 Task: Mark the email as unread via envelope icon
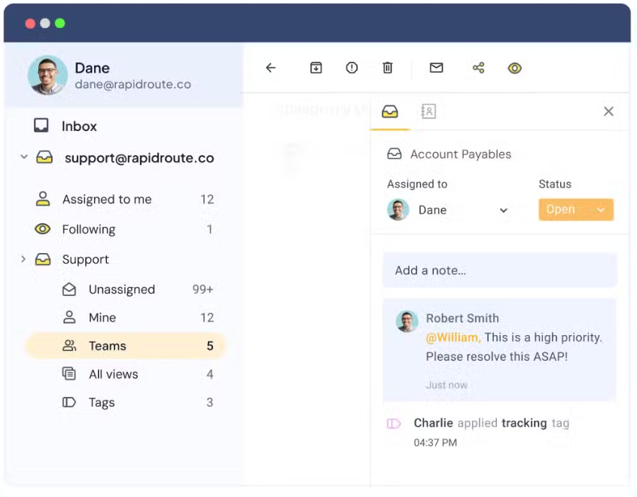pyautogui.click(x=436, y=68)
